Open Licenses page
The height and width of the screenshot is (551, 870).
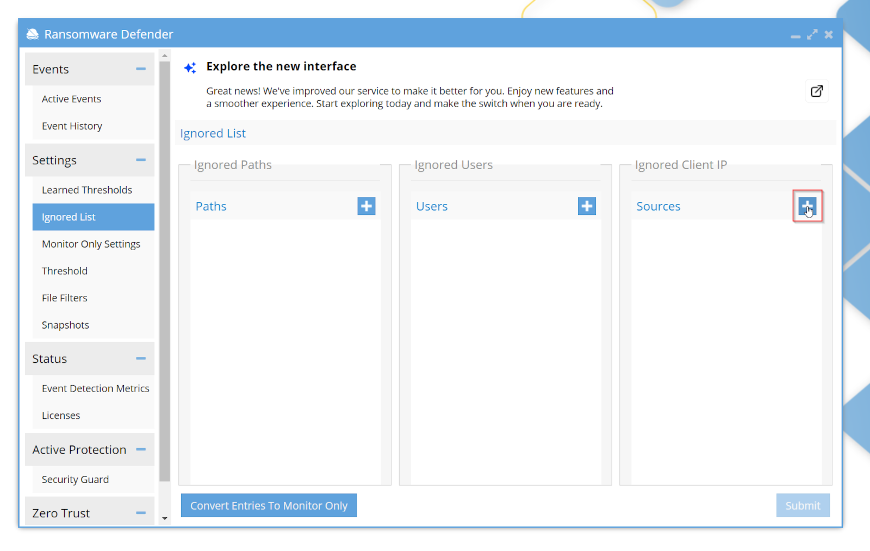(x=94, y=416)
